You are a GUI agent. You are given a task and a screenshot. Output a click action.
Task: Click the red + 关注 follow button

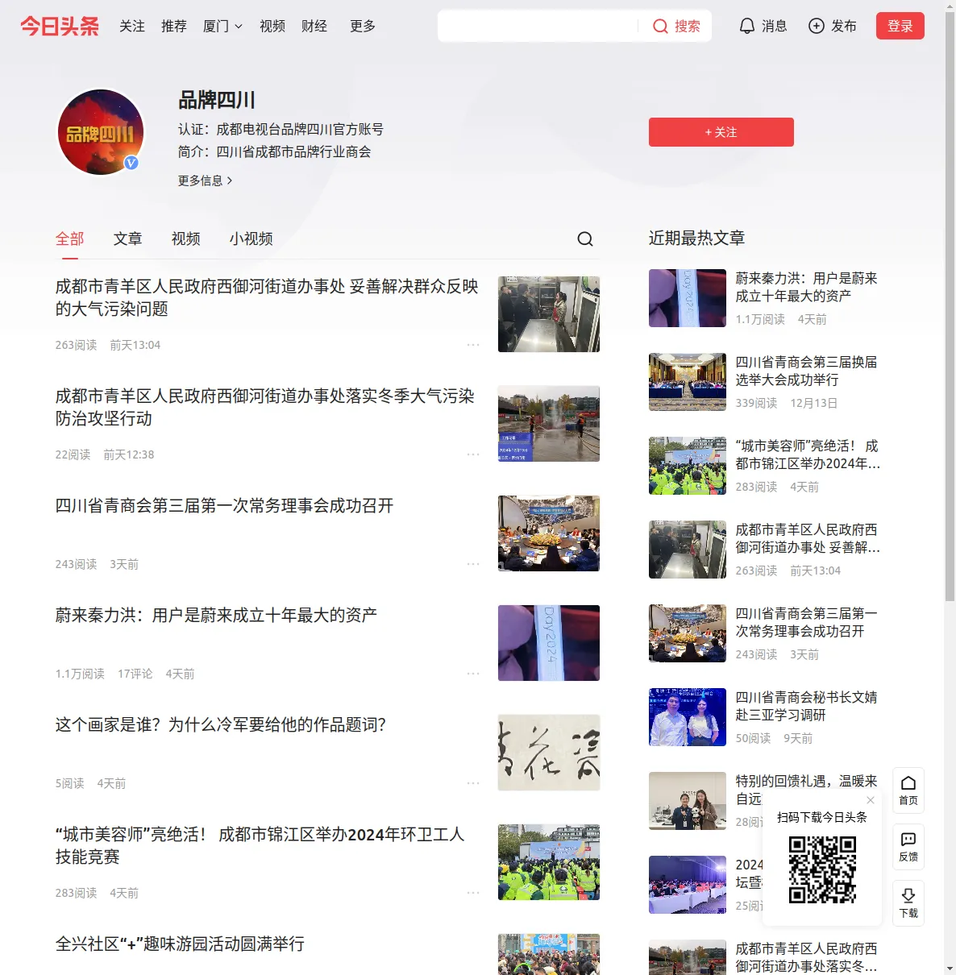pyautogui.click(x=721, y=132)
